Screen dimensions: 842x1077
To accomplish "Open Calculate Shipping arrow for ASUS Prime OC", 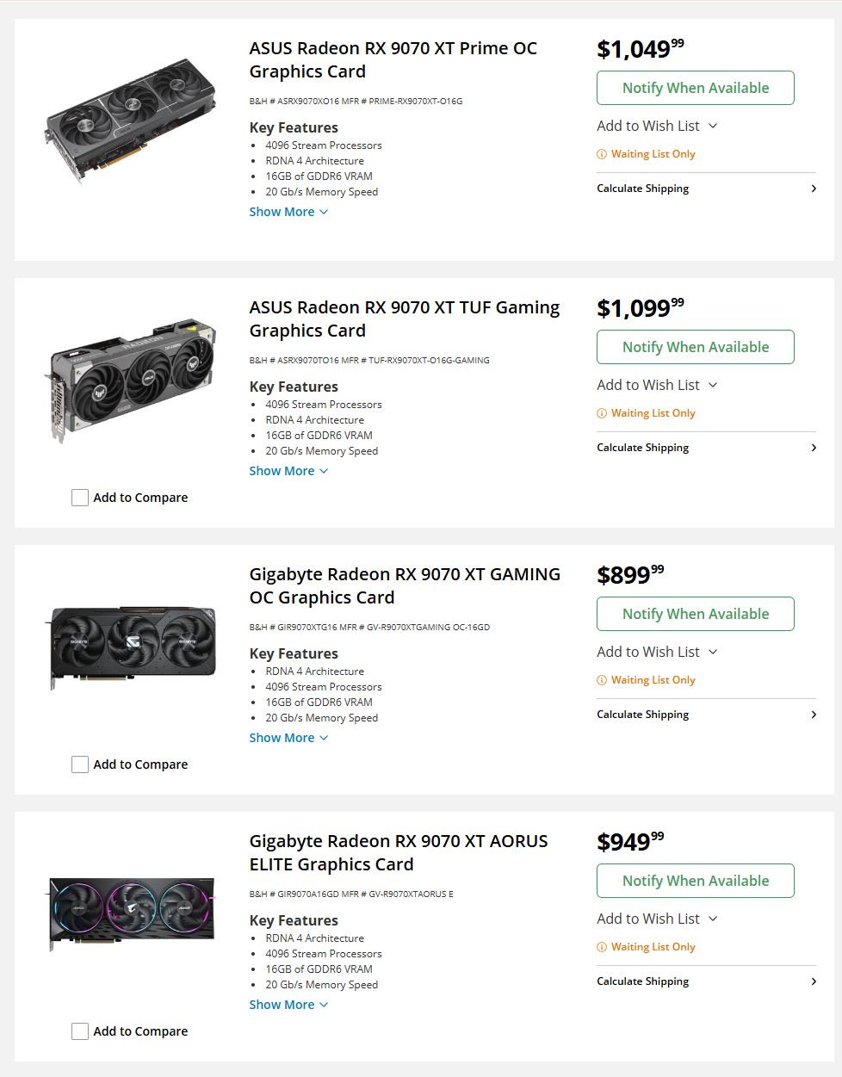I will 813,188.
